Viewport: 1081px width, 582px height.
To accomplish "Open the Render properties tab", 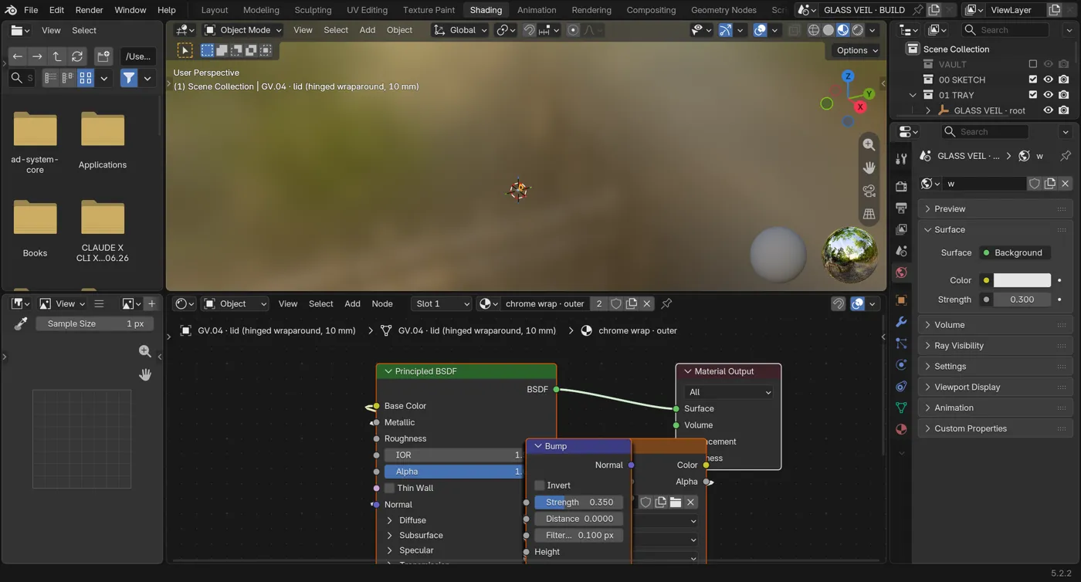I will [x=901, y=186].
